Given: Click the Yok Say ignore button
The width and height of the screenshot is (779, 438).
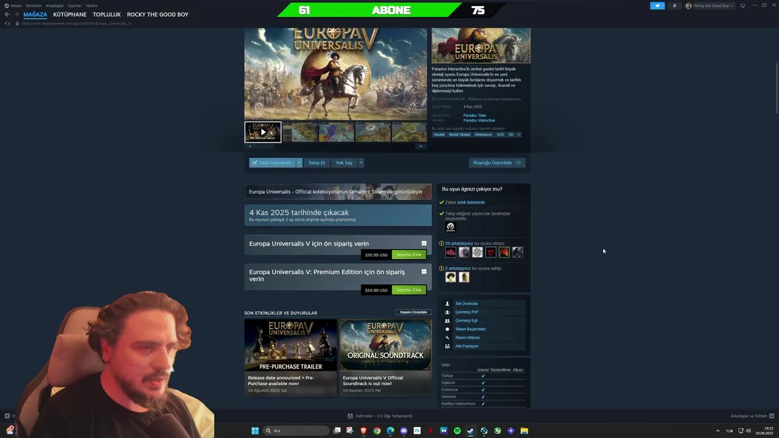Looking at the screenshot, I should [344, 162].
